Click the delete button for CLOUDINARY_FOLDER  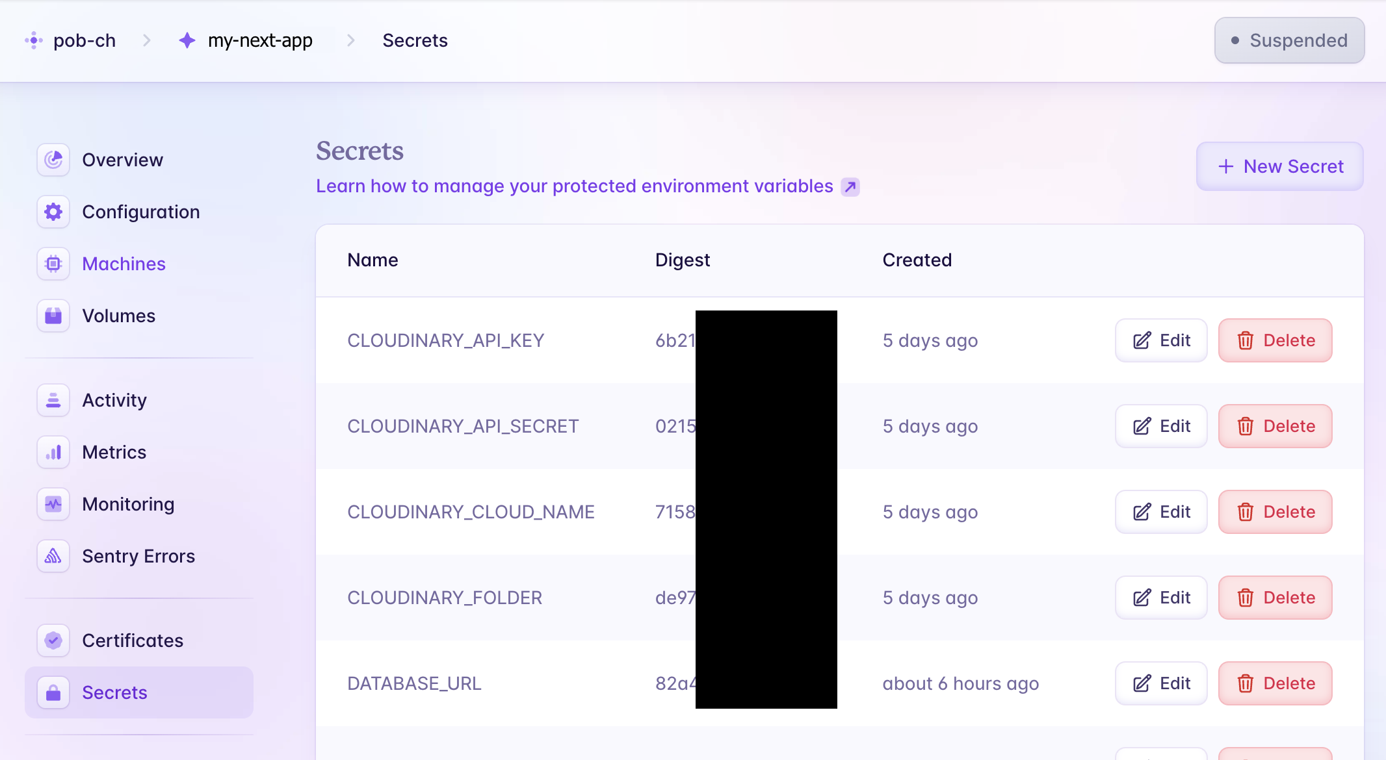[1275, 597]
